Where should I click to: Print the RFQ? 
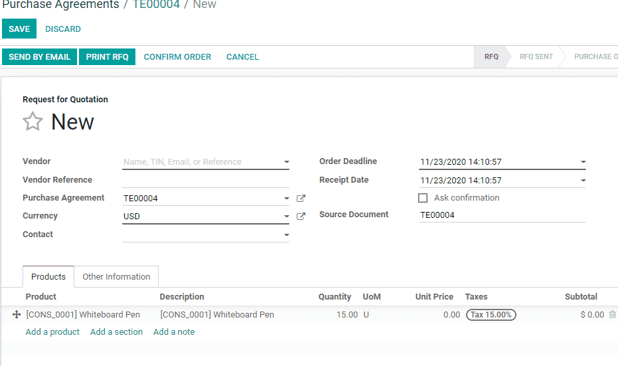point(108,57)
